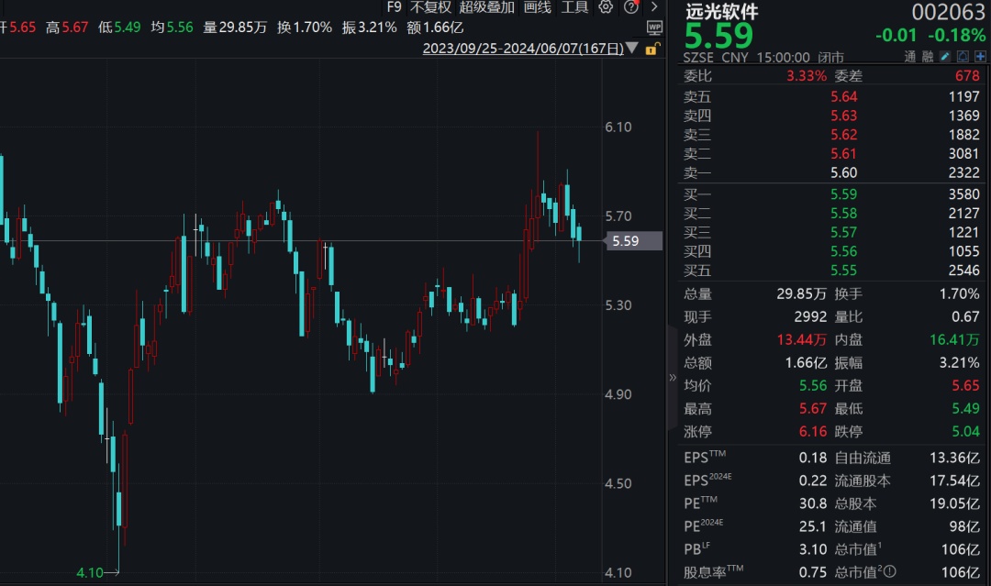The image size is (991, 586).
Task: Expand the toolbar with right chevron arrow
Action: (x=653, y=7)
